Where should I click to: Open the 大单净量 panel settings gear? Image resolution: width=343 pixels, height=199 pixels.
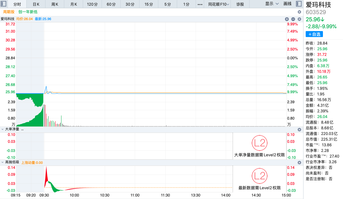(x=299, y=129)
